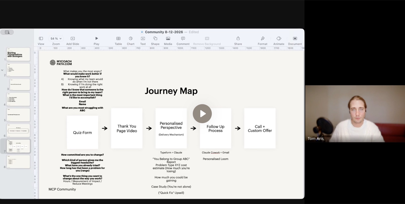Click the ("Quick Fix" Upsell) text

(x=171, y=193)
